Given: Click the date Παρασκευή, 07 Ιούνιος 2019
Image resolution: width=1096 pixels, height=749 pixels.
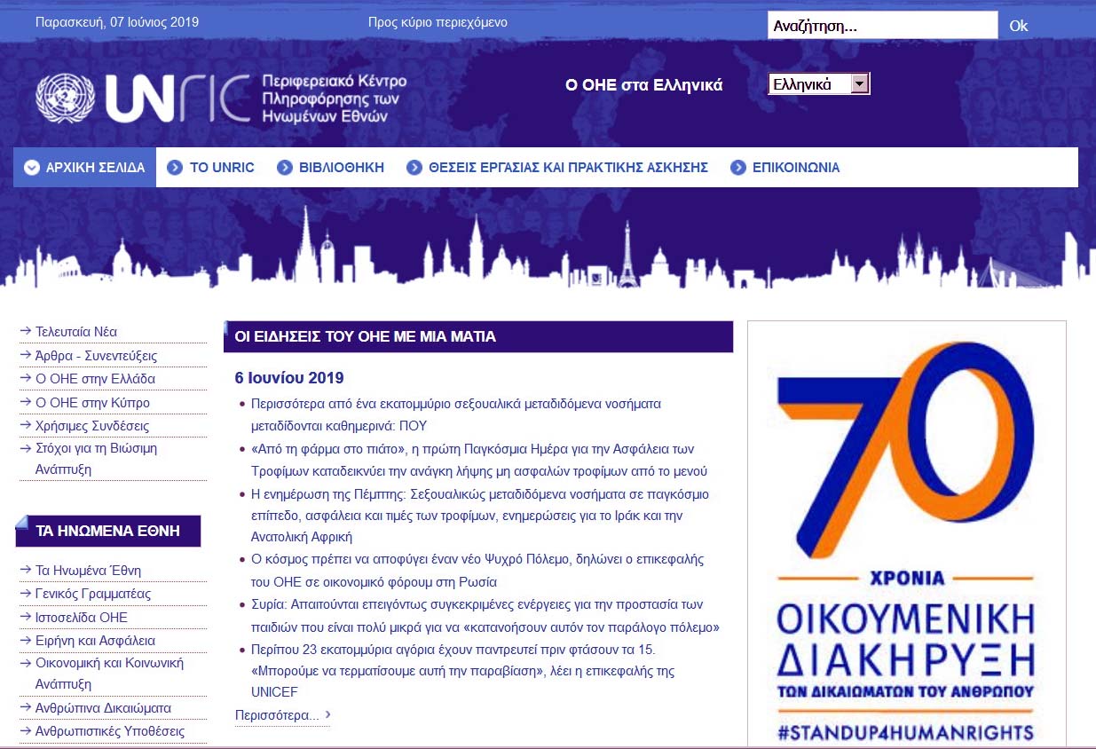Looking at the screenshot, I should point(117,22).
